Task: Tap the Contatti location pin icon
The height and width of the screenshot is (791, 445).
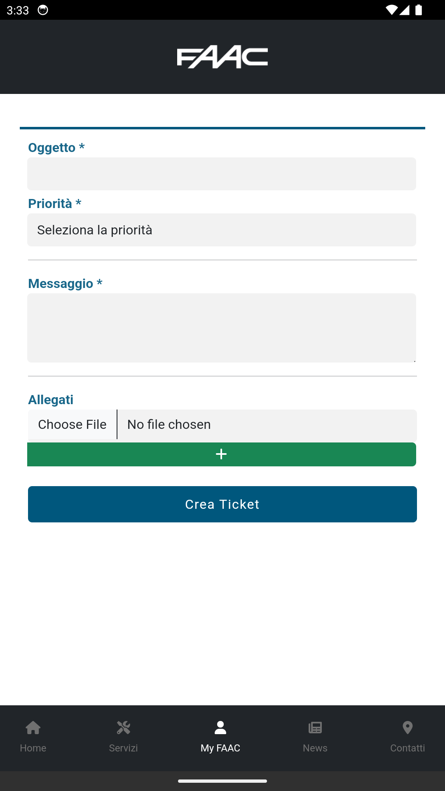Action: point(408,728)
